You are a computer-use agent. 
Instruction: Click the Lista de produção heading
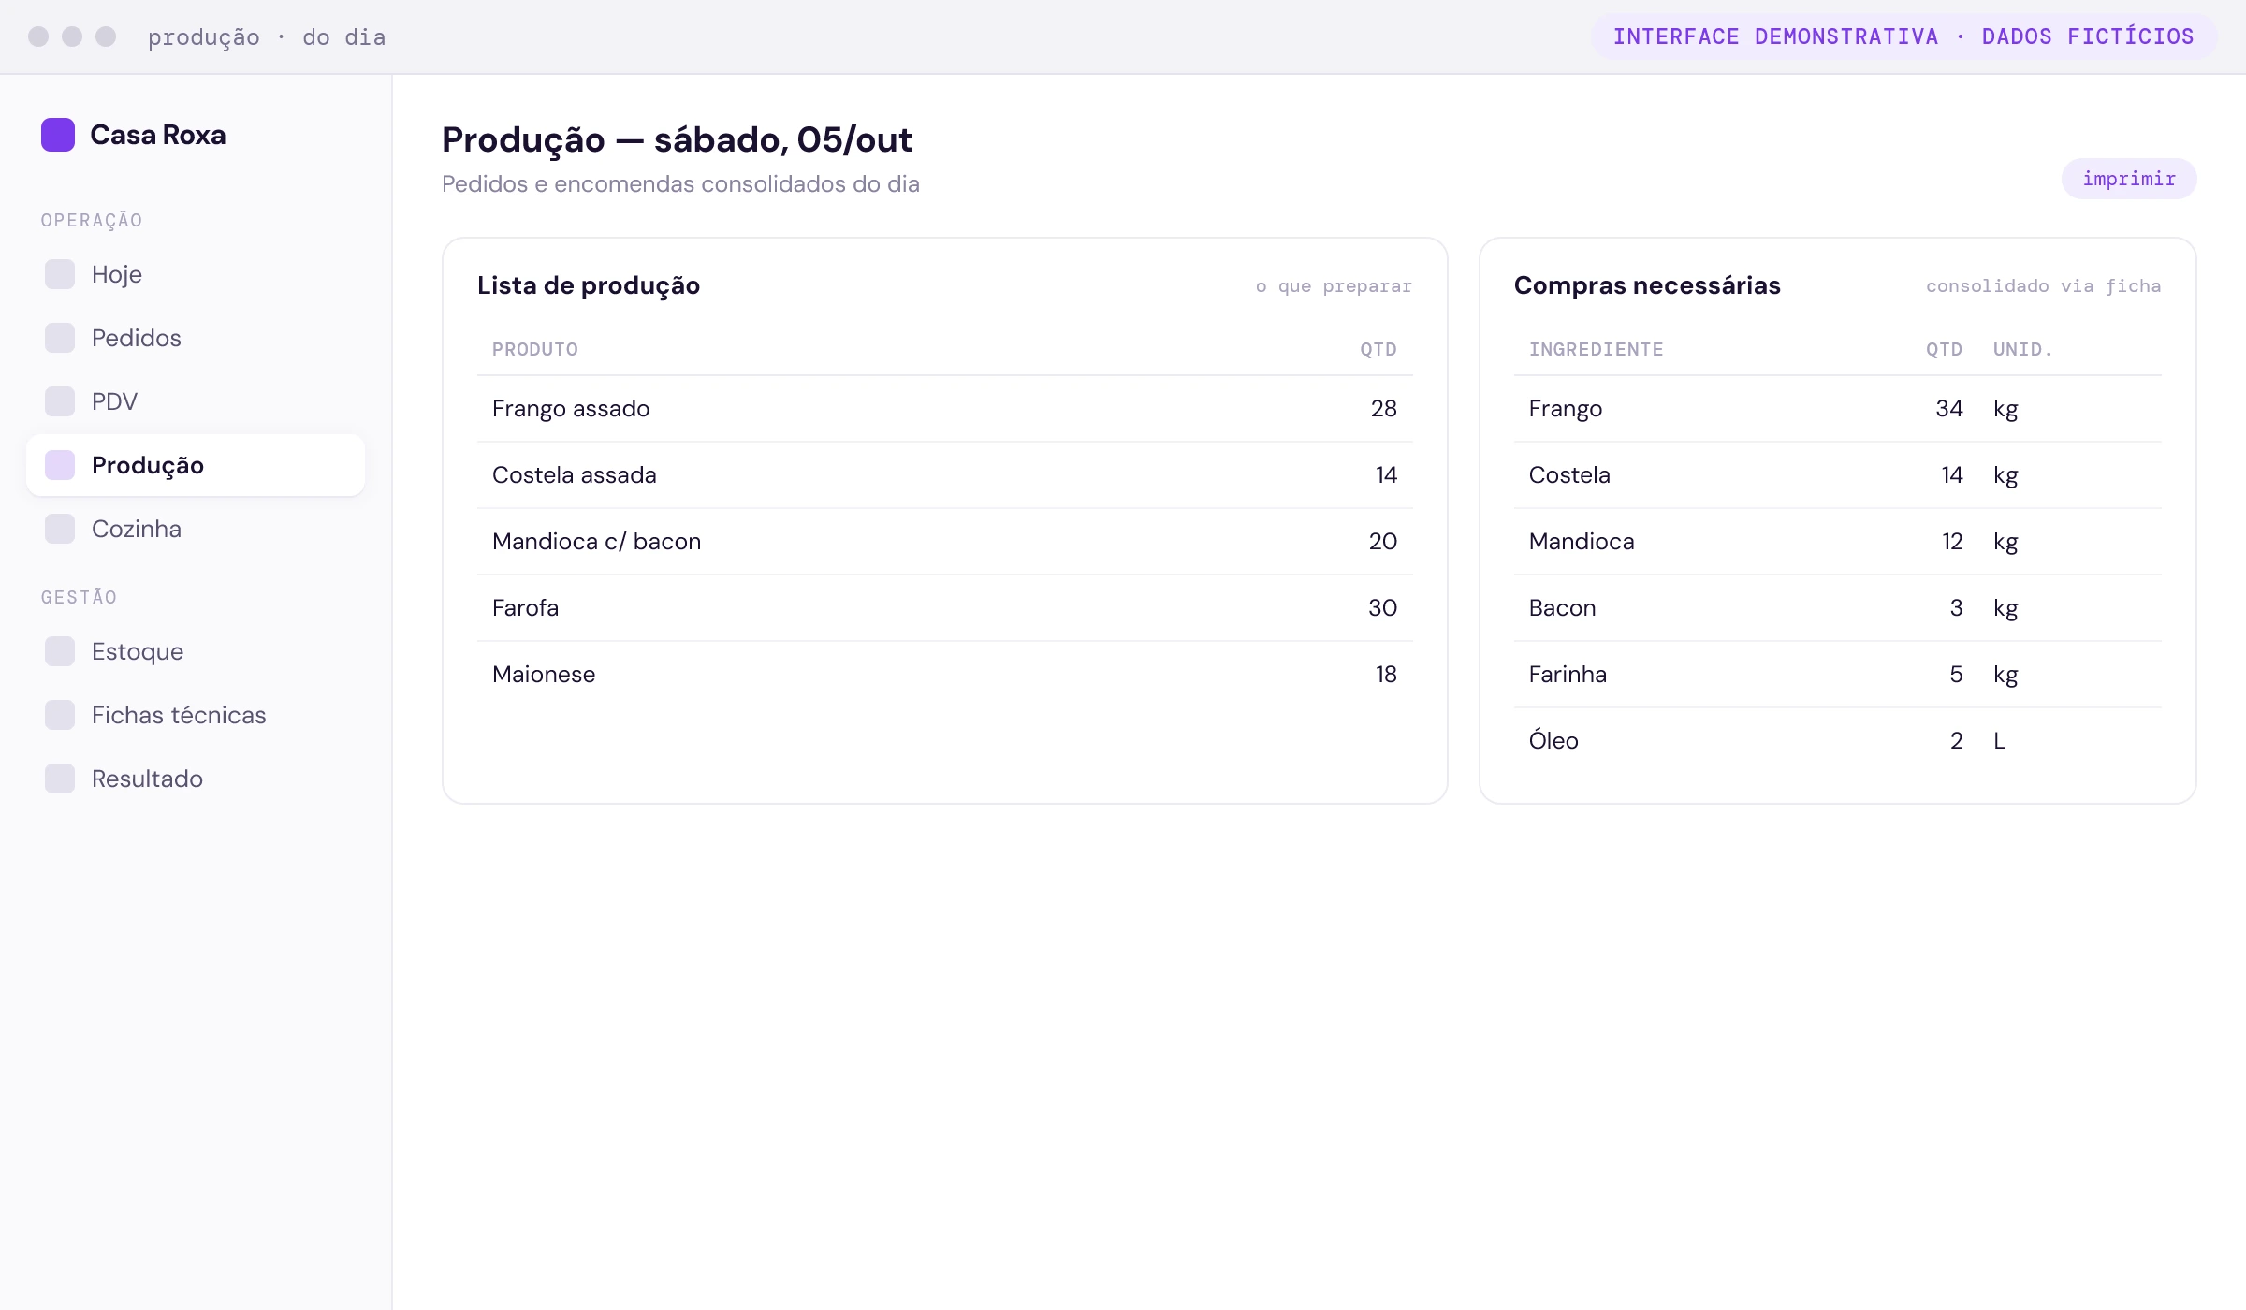pyautogui.click(x=589, y=285)
